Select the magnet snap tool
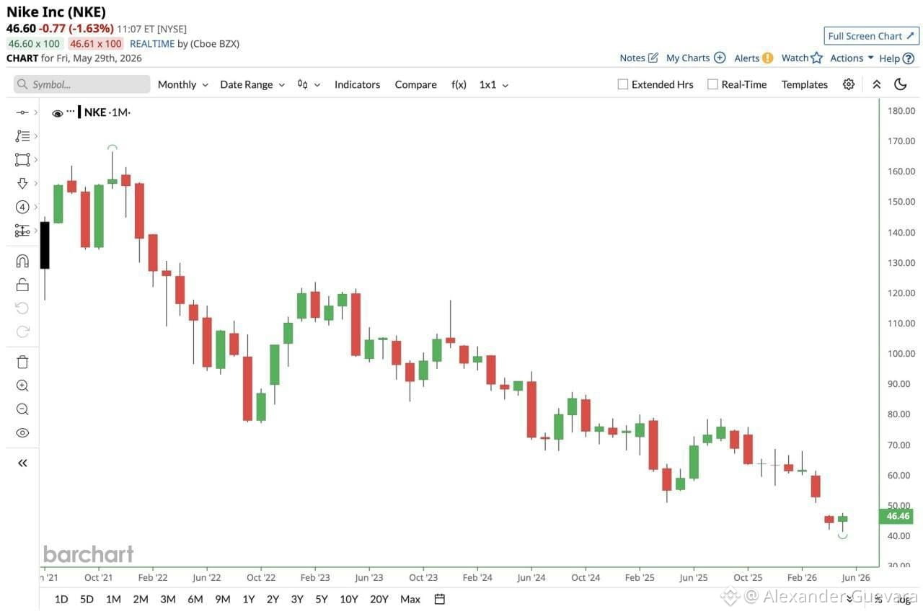923x614 pixels. 22,261
